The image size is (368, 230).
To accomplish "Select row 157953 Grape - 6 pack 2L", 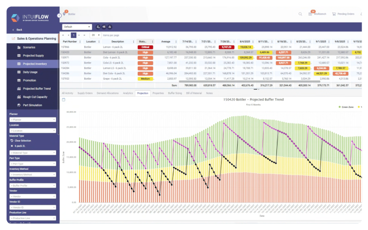I will [x=211, y=79].
